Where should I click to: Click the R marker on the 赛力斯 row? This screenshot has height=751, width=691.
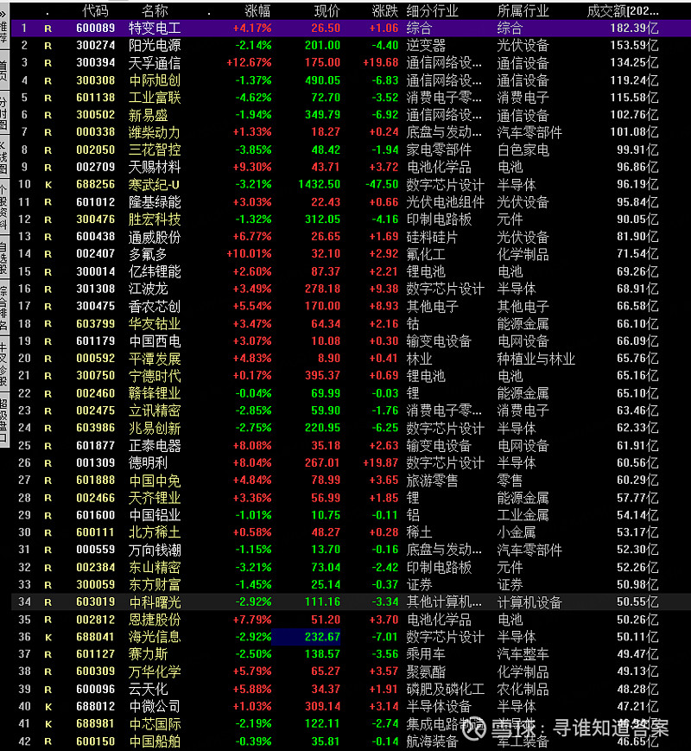[48, 655]
